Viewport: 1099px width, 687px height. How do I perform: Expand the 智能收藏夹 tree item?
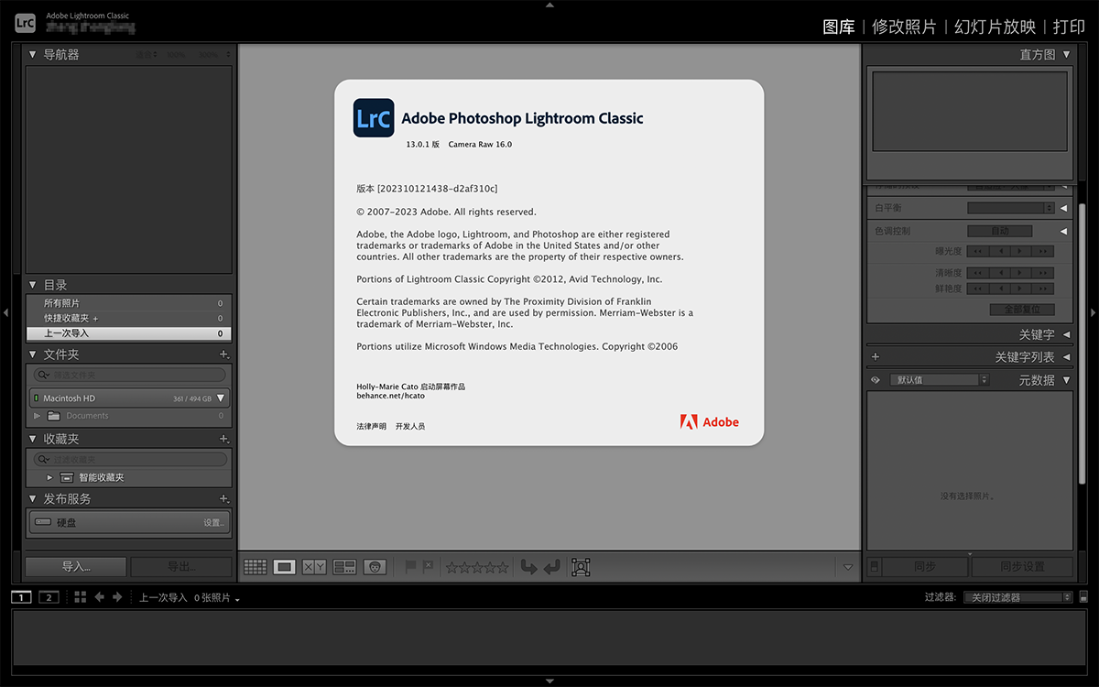coord(49,477)
